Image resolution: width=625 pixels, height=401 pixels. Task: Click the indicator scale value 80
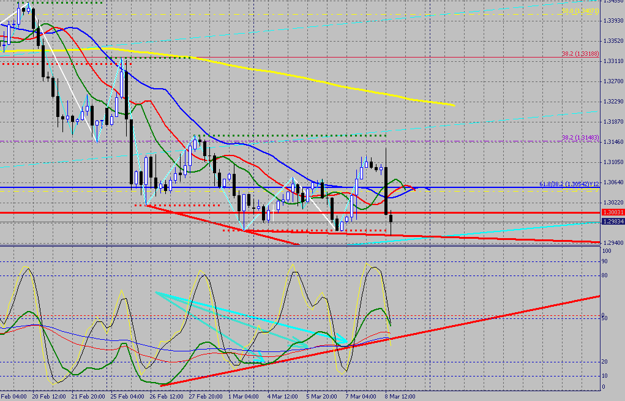pos(605,275)
